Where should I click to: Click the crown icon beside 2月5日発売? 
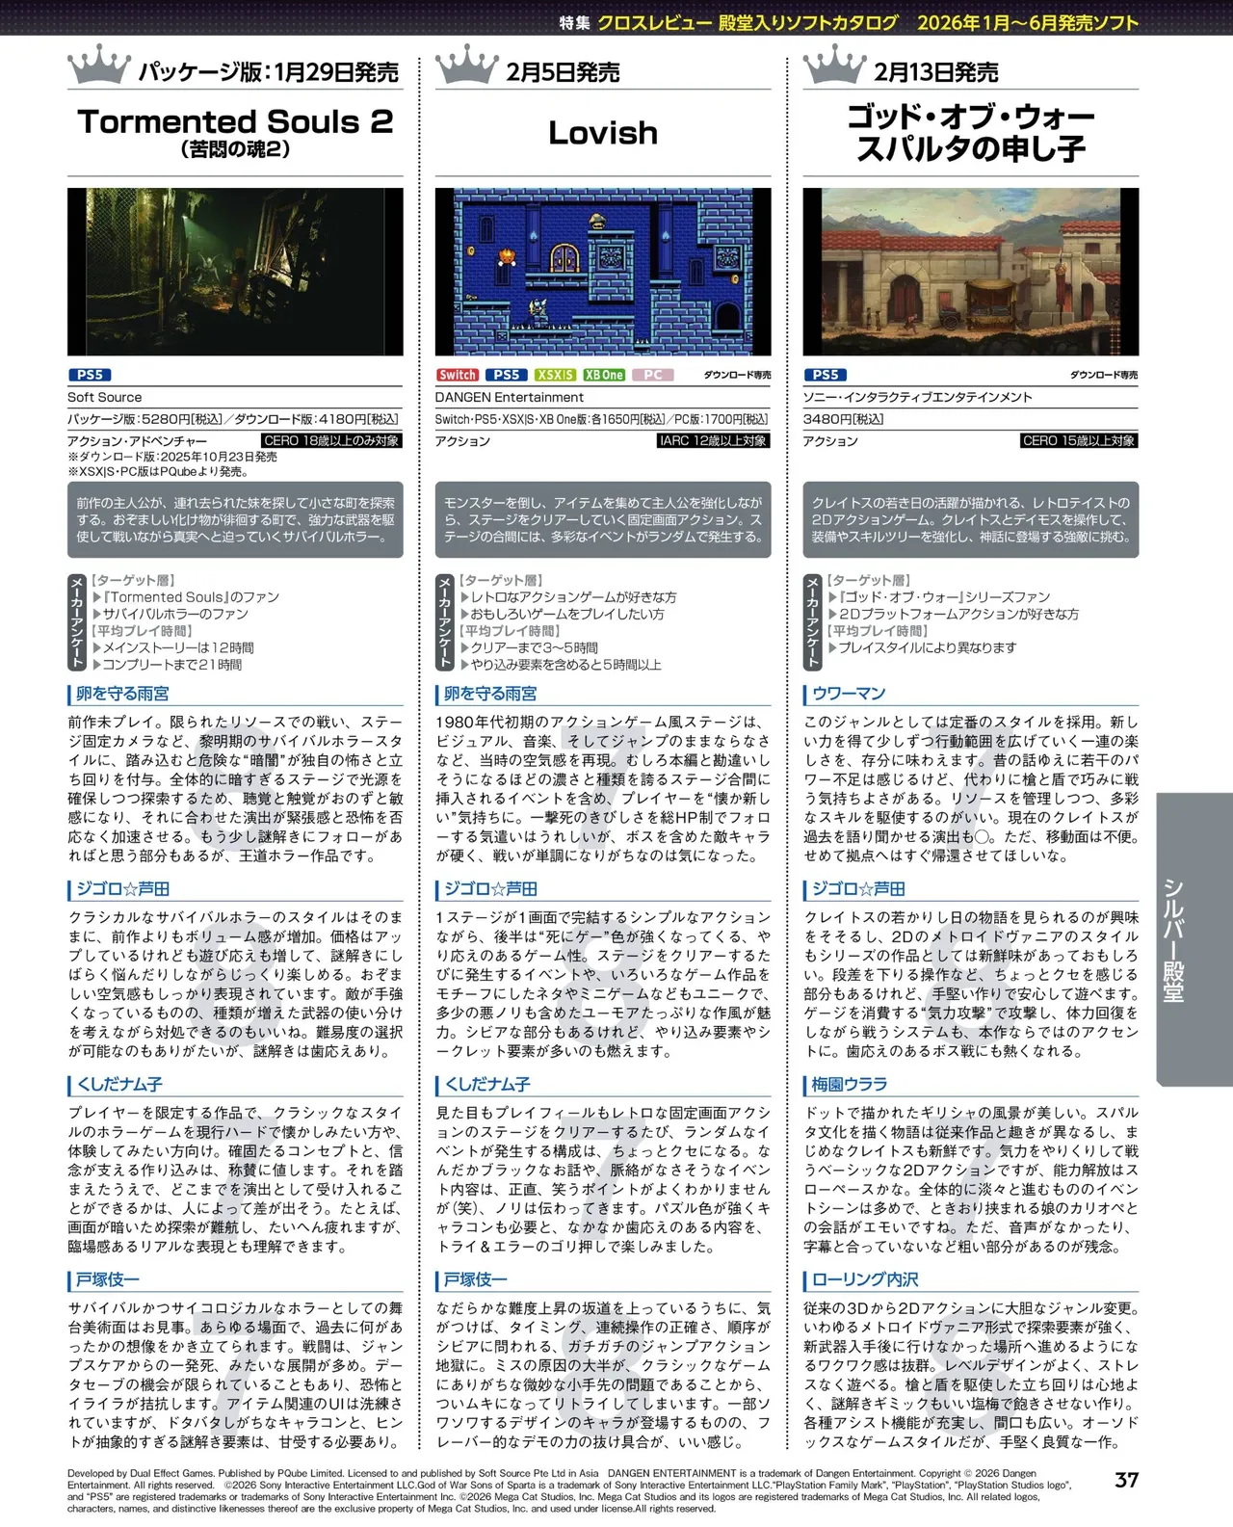coord(467,66)
